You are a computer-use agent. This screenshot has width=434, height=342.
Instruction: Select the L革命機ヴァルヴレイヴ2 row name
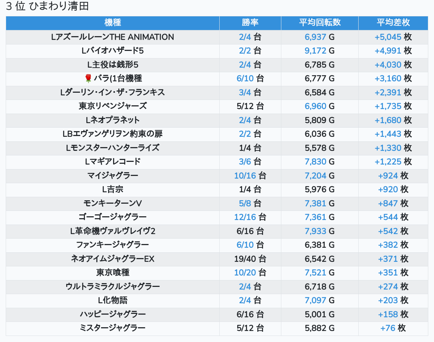tap(113, 231)
